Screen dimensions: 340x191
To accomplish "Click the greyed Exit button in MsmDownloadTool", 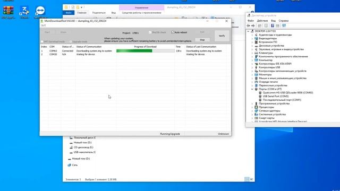I will (202, 32).
